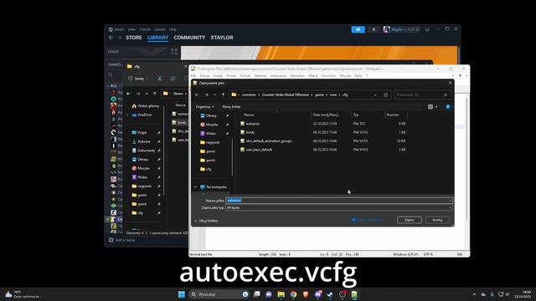
Task: Open recent locations dropdown in save dialog
Action: click(215, 94)
